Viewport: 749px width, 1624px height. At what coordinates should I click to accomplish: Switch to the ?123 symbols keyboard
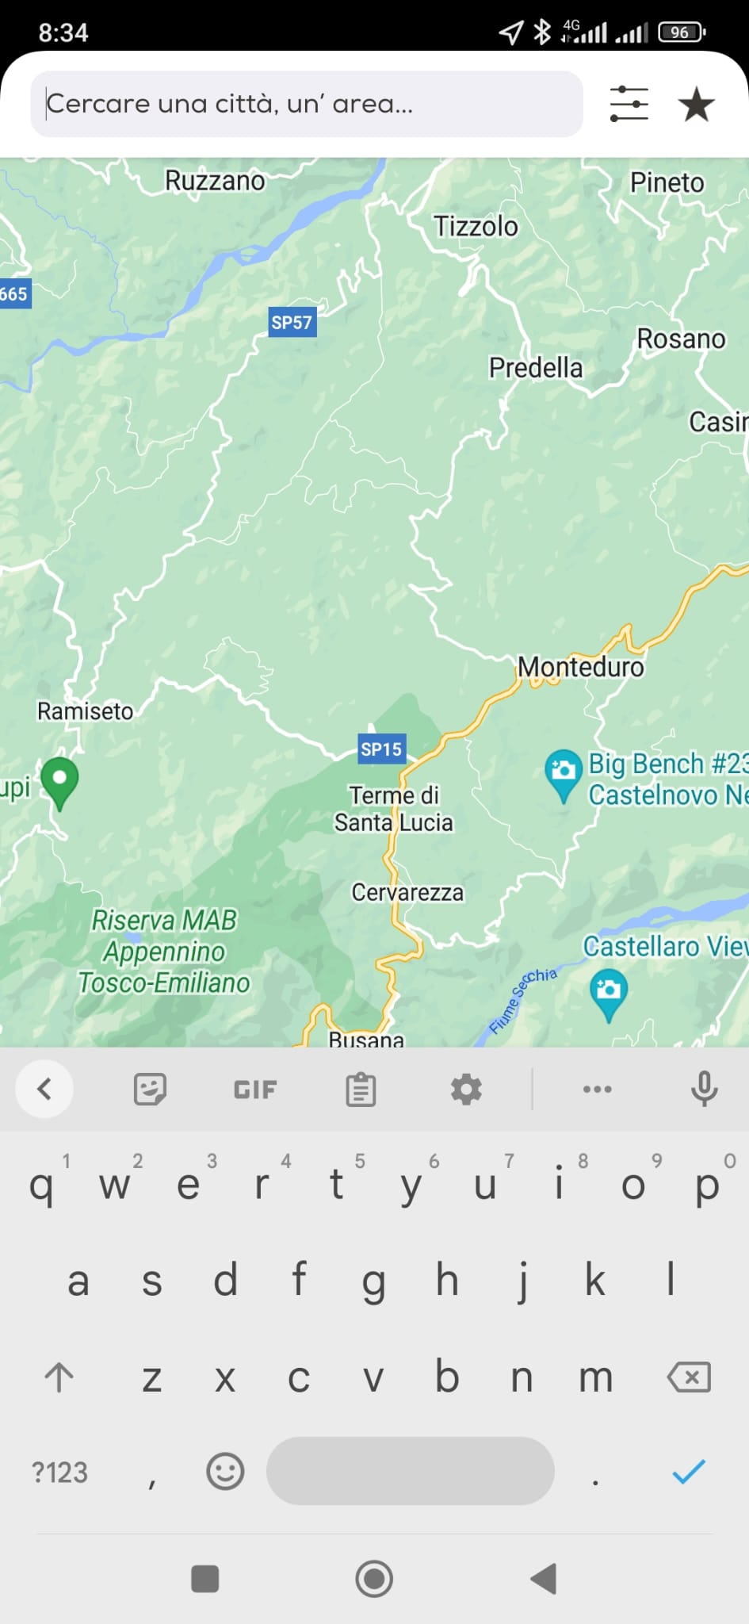point(59,1473)
